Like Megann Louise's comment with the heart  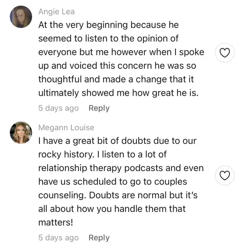click(225, 175)
